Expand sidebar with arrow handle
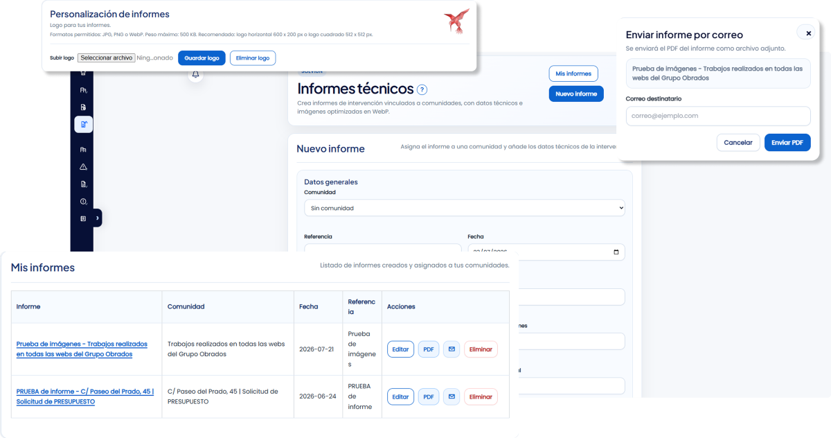Image resolution: width=831 pixels, height=438 pixels. pos(97,218)
